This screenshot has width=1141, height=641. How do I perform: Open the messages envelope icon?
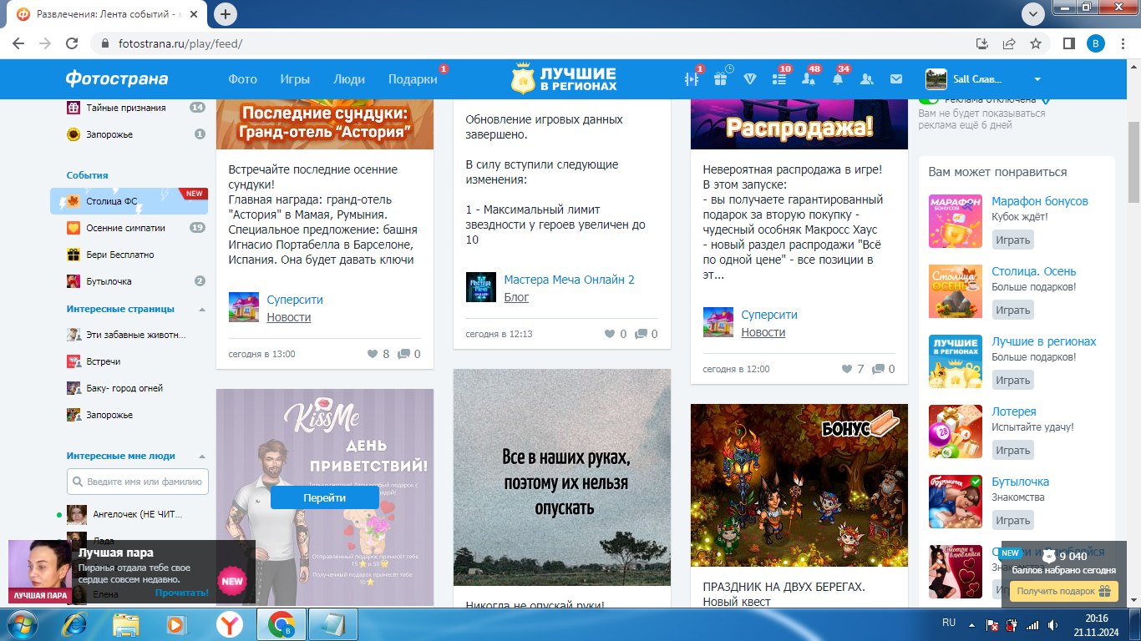tap(896, 79)
